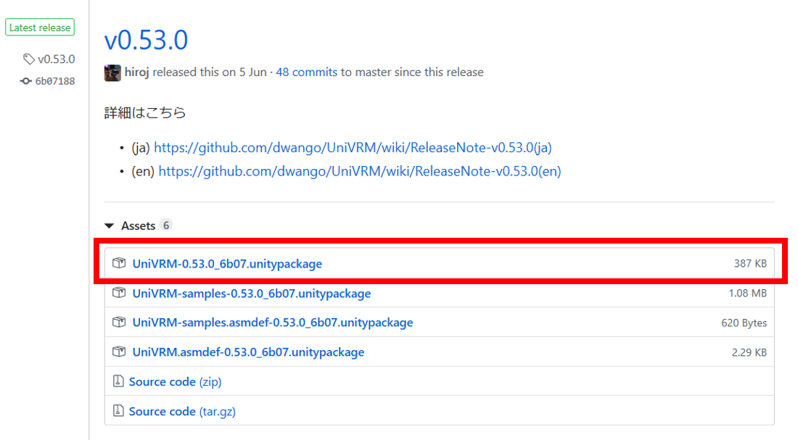The width and height of the screenshot is (798, 440).
Task: Click the zip file icon beside Source code (zip)
Action: tap(119, 381)
